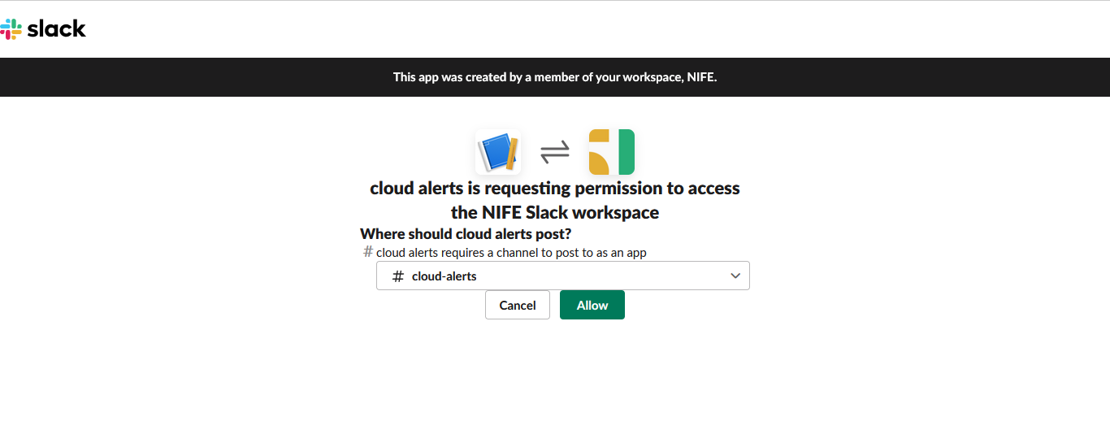
Task: Allow cloud alerts access
Action: click(x=592, y=305)
